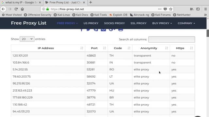
Task: Expand the BUY PROXY dropdown menu
Action: pyautogui.click(x=162, y=23)
